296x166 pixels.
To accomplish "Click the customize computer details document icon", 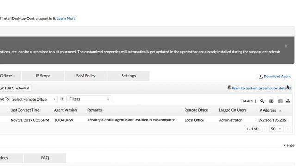I will point(229,88).
